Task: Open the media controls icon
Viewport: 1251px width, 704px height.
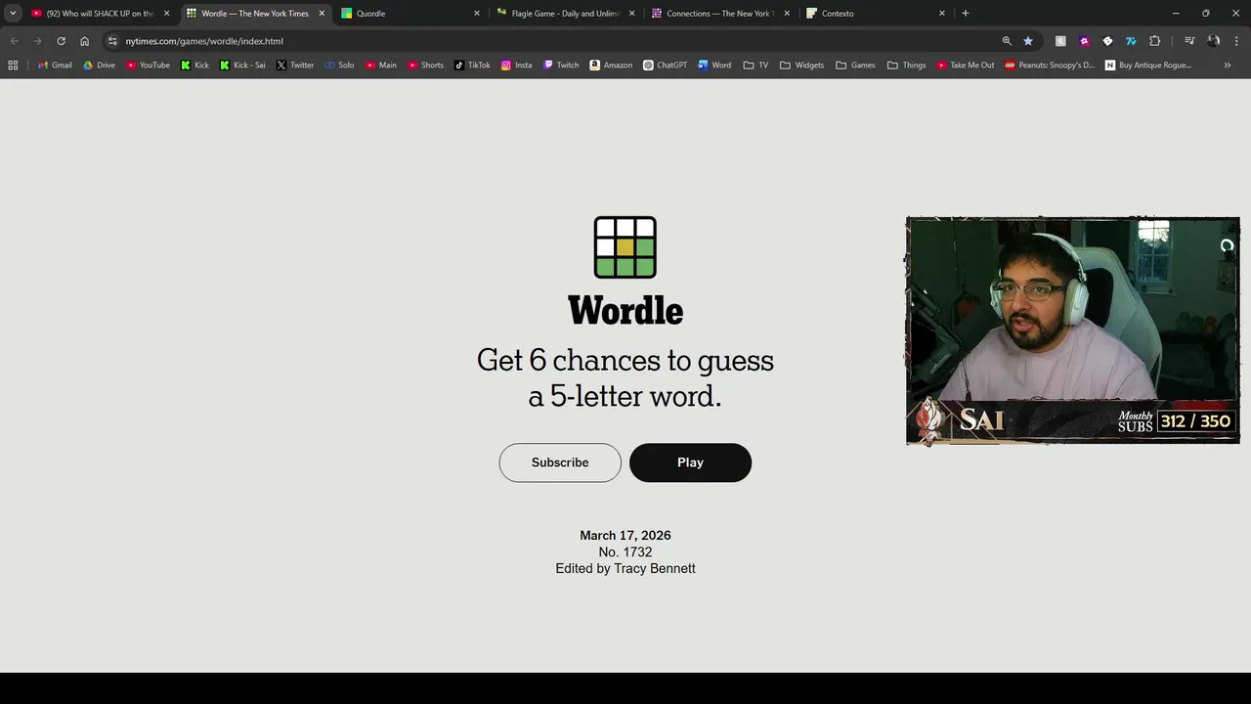Action: point(1189,41)
